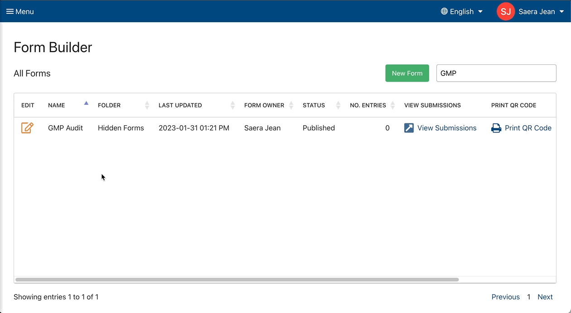The height and width of the screenshot is (313, 571).
Task: Click Print QR Code link
Action: click(528, 128)
